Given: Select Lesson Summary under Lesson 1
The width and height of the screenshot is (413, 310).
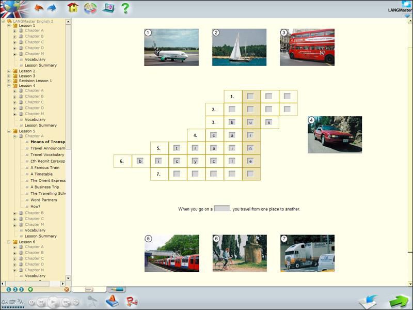Looking at the screenshot, I should [41, 65].
